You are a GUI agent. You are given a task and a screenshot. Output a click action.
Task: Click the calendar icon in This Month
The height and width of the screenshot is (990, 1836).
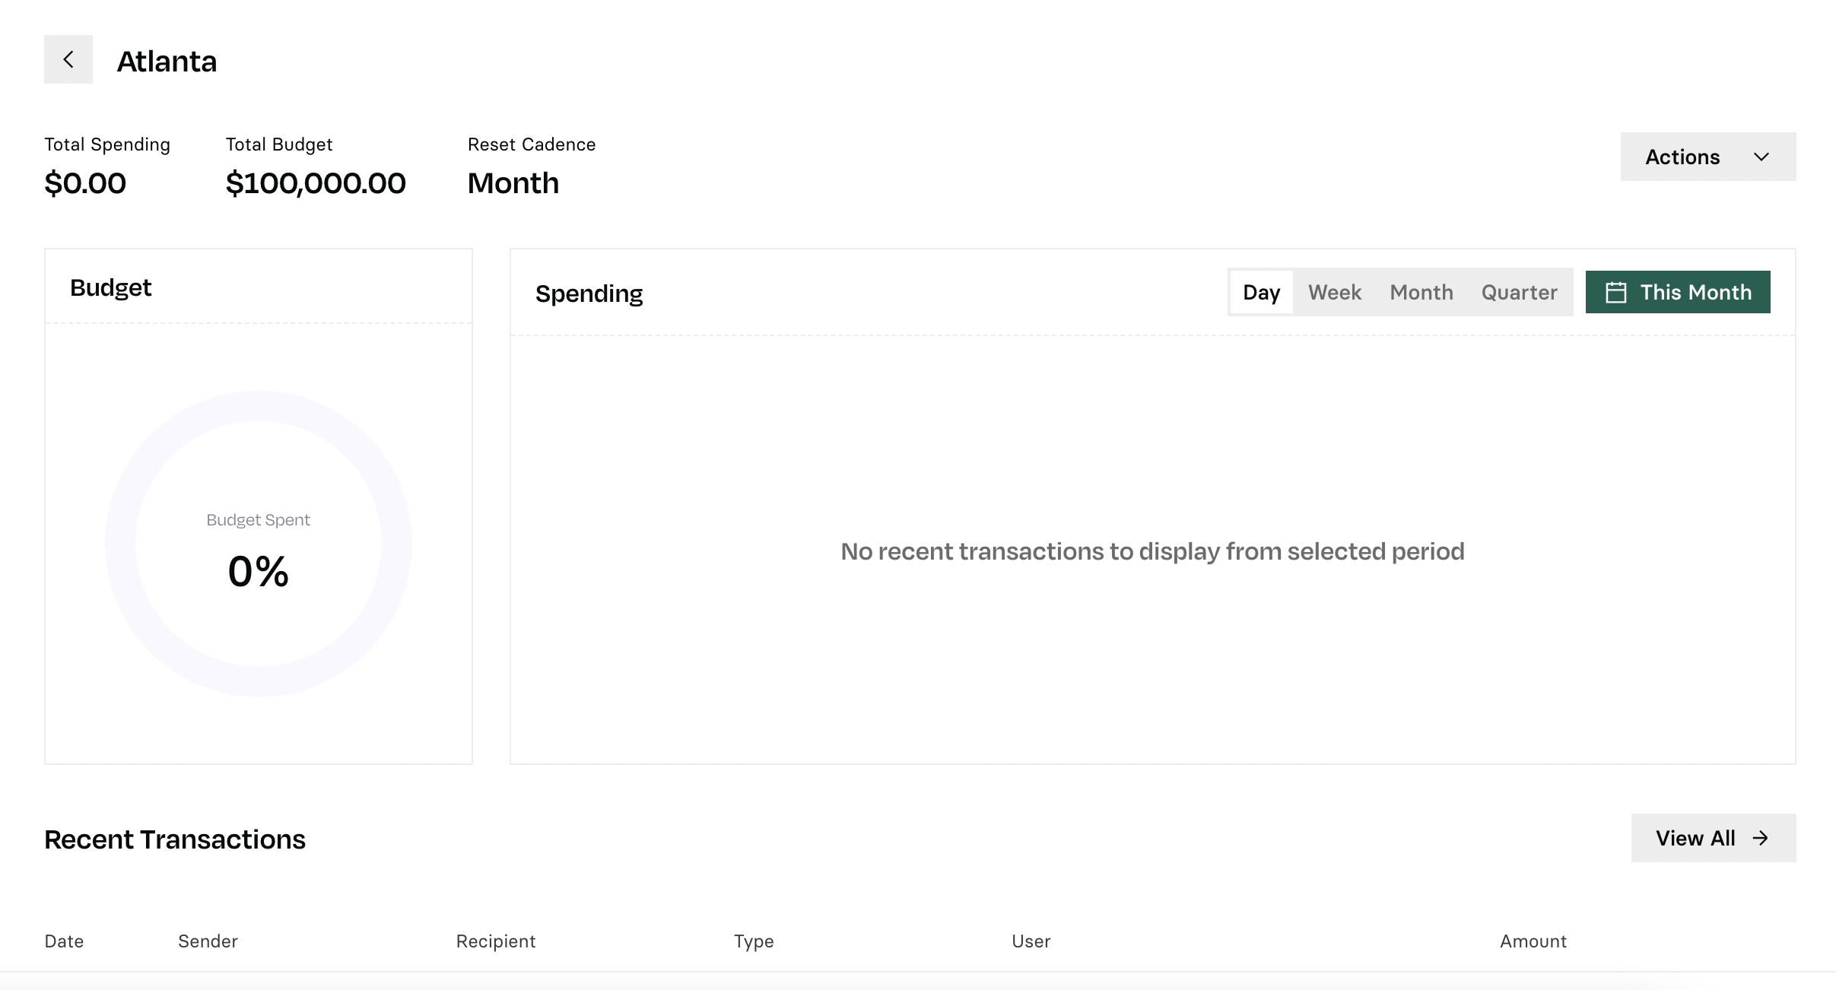(1615, 293)
